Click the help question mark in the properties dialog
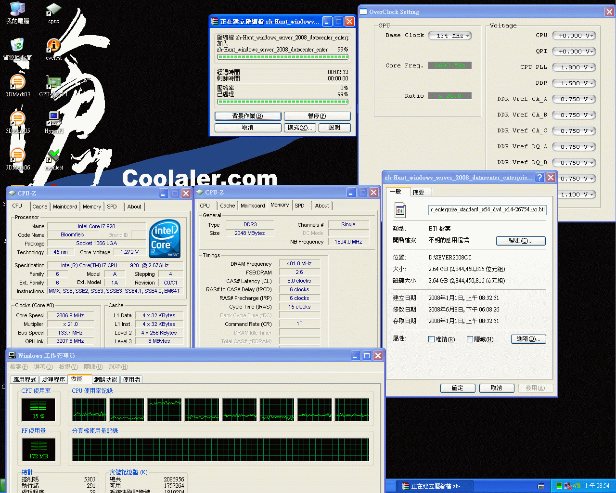 pyautogui.click(x=540, y=177)
